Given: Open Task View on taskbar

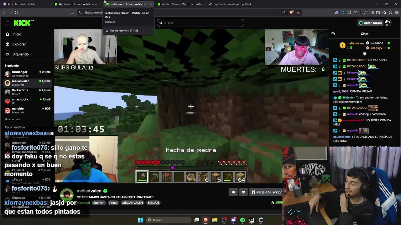Looking at the screenshot, I should [197, 220].
